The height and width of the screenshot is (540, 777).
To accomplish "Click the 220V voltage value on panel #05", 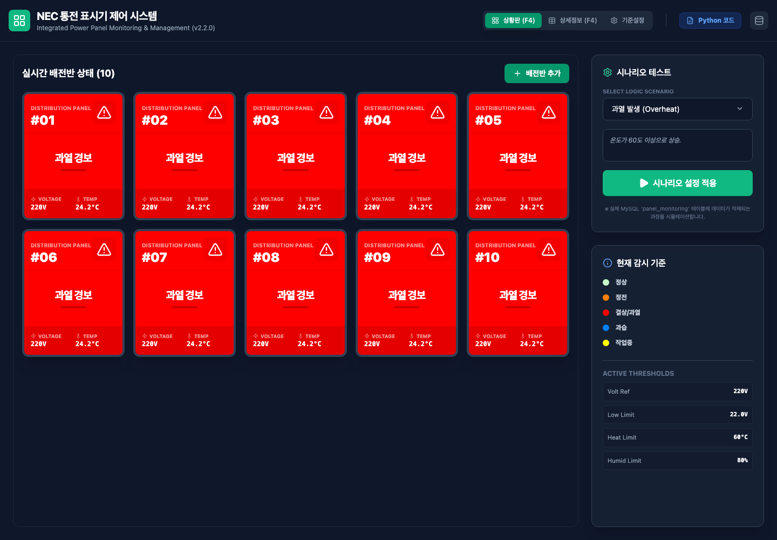I will tap(483, 207).
